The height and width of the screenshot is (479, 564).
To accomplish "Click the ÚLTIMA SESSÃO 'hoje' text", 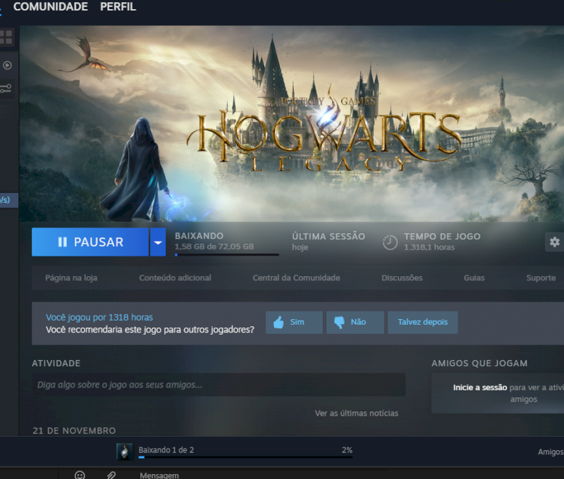I will click(300, 247).
